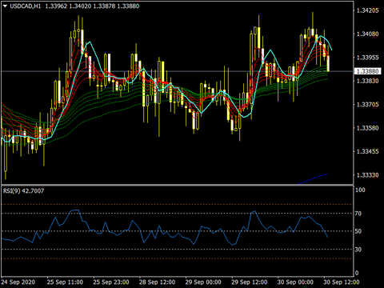Click the 1.33830 price scale label
The image size is (384, 288).
pyautogui.click(x=367, y=81)
